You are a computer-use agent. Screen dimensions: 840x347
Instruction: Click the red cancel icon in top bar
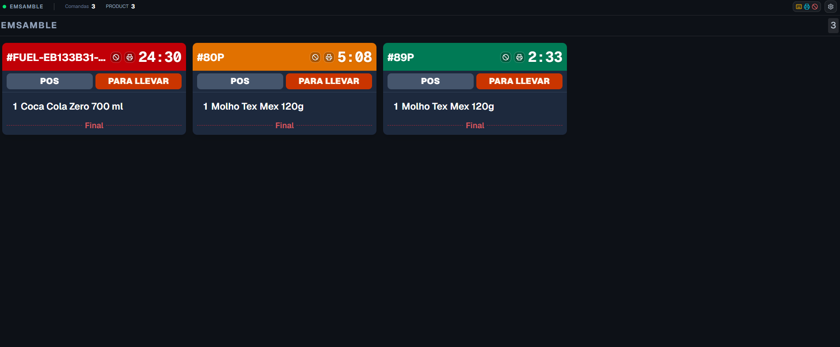pyautogui.click(x=815, y=7)
